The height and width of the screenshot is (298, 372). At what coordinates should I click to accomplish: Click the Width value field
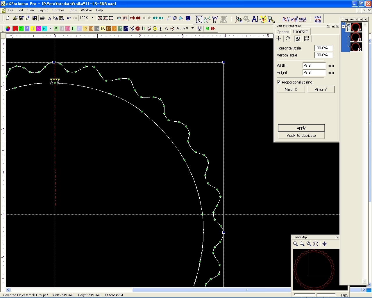click(314, 65)
